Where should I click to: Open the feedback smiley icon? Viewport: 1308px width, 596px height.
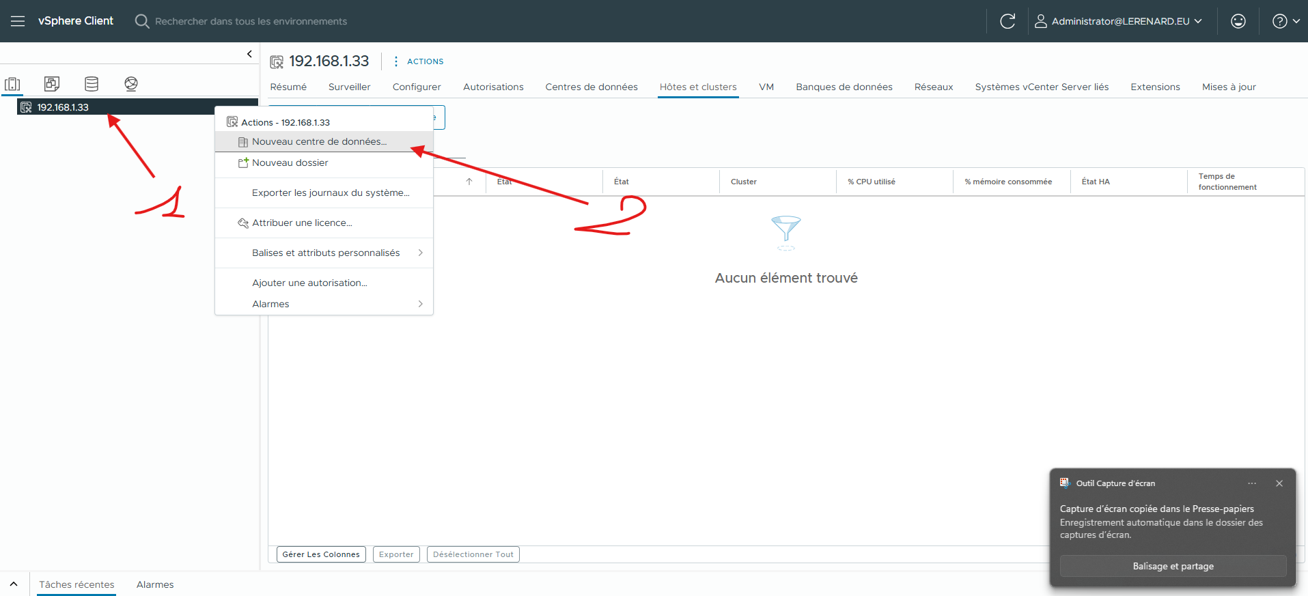[1238, 21]
